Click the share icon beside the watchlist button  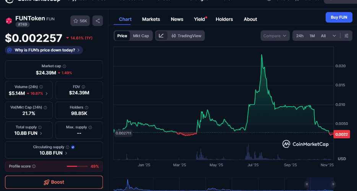pos(97,21)
